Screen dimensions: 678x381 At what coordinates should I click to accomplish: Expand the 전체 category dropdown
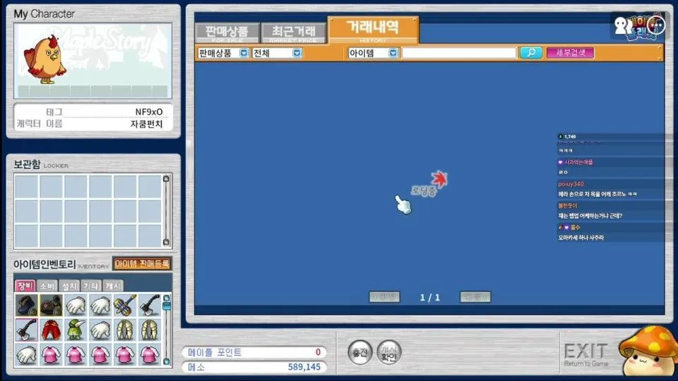(297, 53)
